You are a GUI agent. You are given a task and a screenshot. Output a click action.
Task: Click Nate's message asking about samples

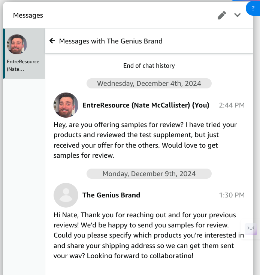tap(145, 140)
